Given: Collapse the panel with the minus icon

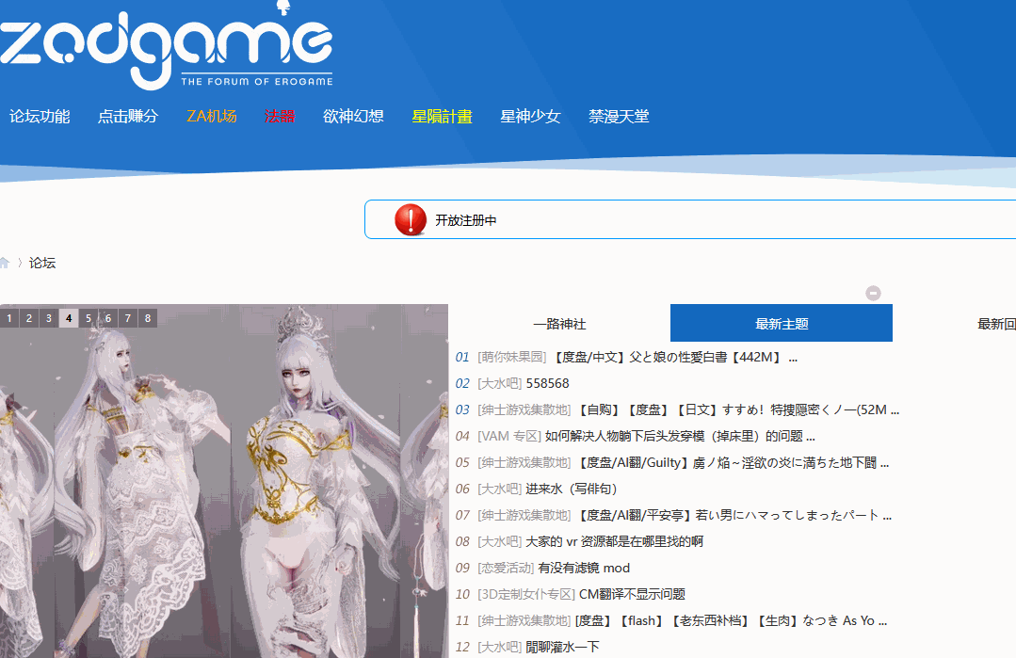Looking at the screenshot, I should (x=873, y=293).
